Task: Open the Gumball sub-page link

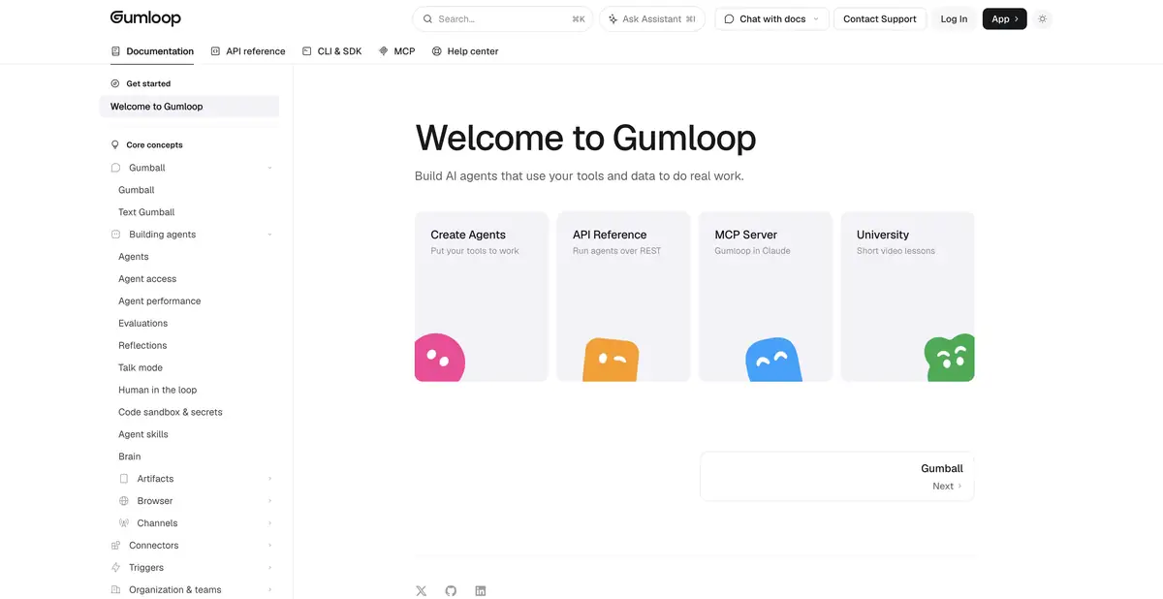Action: coord(137,190)
